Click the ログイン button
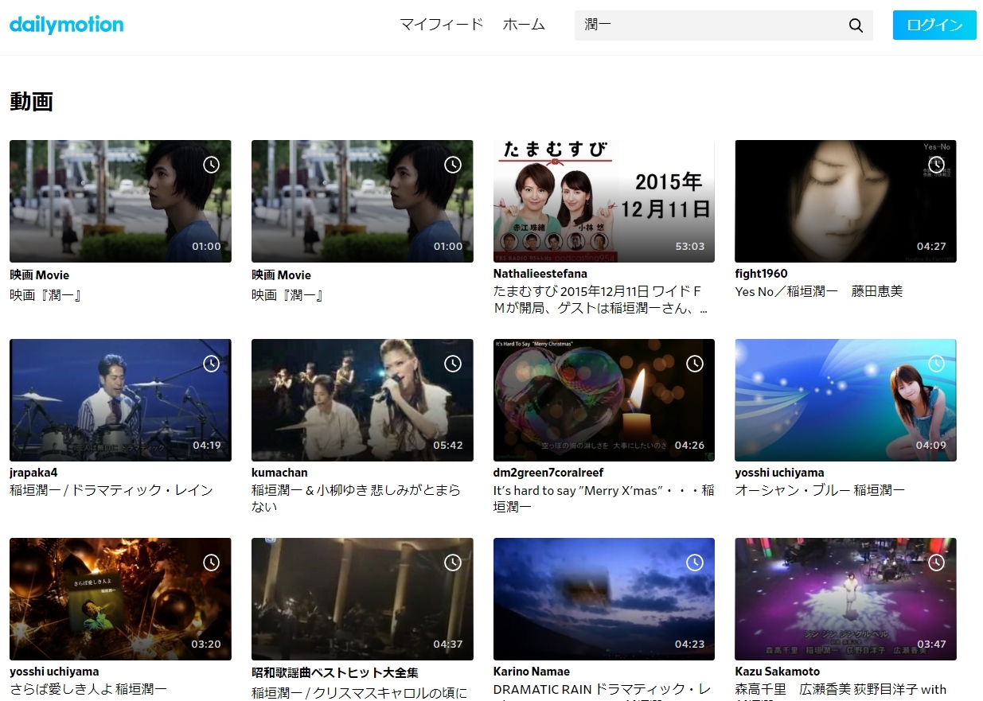Image resolution: width=983 pixels, height=701 pixels. pyautogui.click(x=934, y=25)
